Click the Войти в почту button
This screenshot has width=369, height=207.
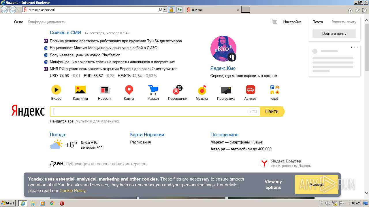point(334,34)
